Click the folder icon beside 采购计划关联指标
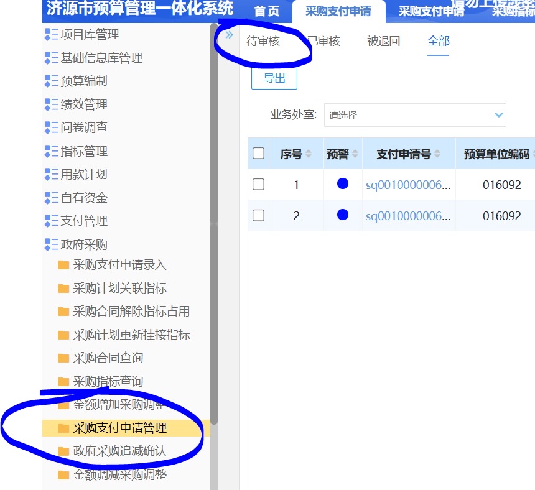535x490 pixels. point(63,289)
